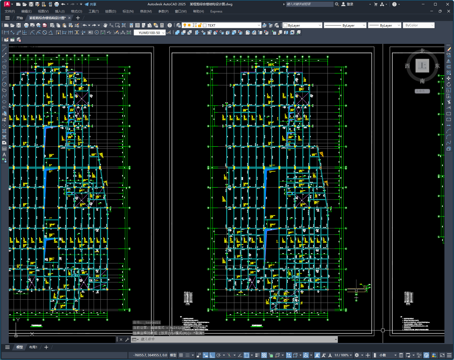Select the Table tool in left toolbar

pos(4,149)
